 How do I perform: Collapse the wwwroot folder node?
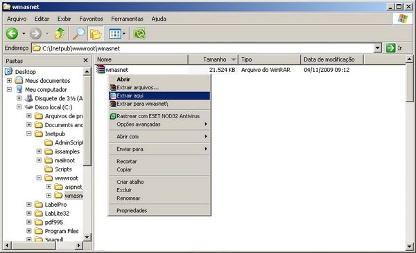[x=39, y=178]
